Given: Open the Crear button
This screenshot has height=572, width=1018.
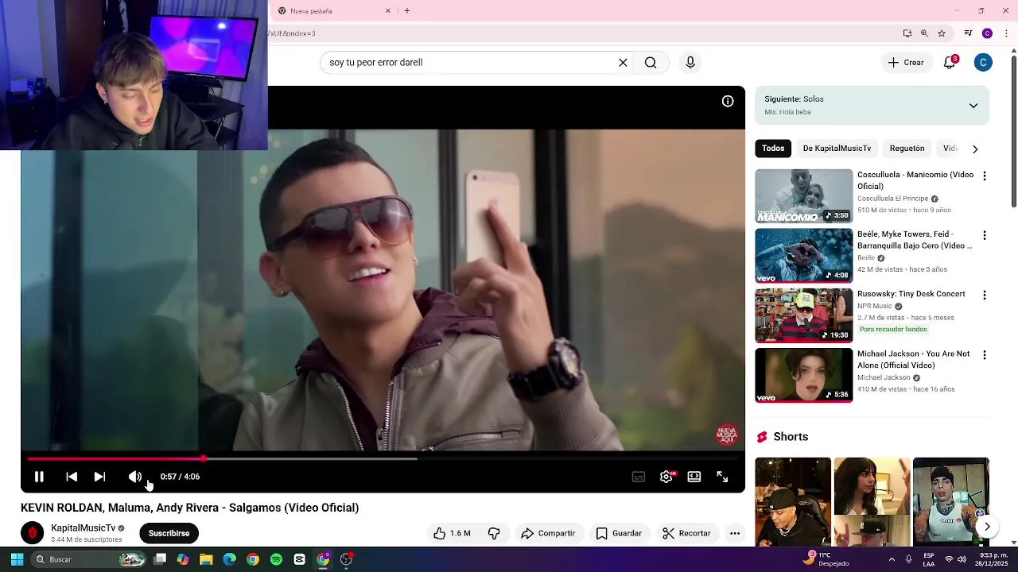Looking at the screenshot, I should tap(906, 63).
